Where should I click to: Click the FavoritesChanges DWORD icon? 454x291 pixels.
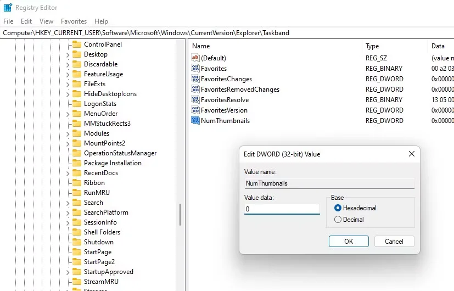click(195, 79)
